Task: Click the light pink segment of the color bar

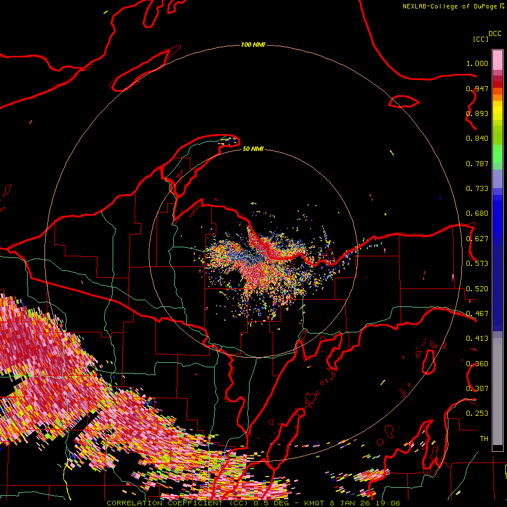Action: click(497, 60)
